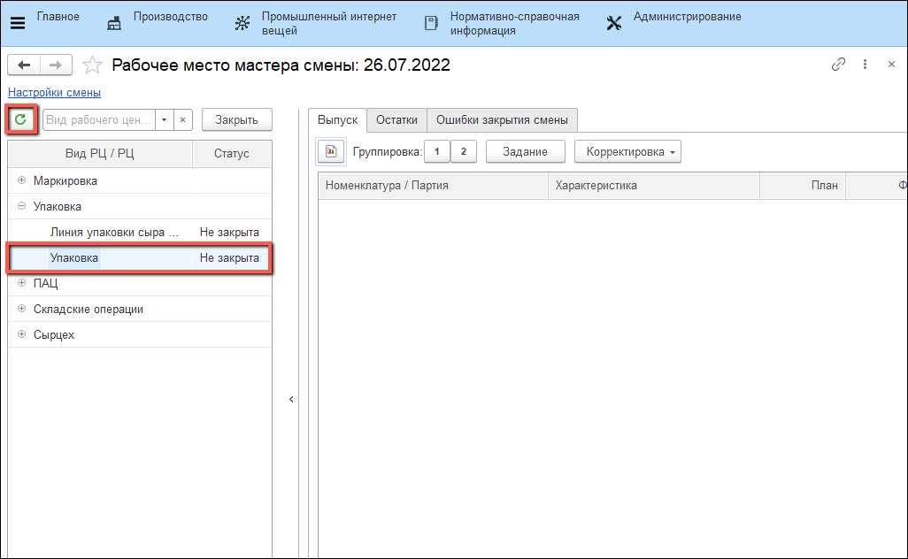Open the main hamburger menu

tap(18, 24)
